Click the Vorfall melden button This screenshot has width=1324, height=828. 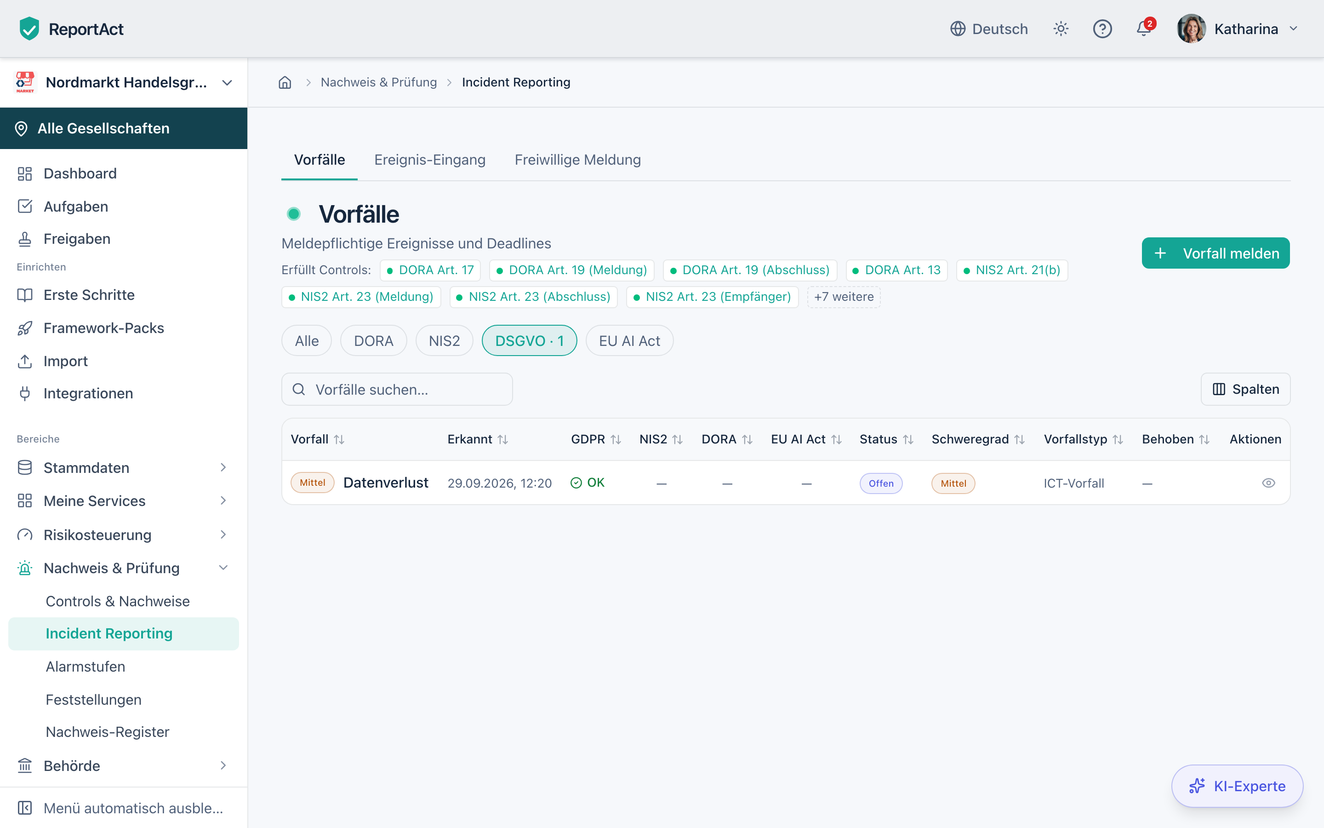coord(1216,253)
